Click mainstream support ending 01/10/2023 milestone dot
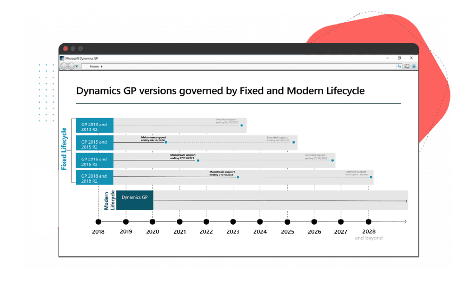This screenshot has height=293, width=476. 238,177
